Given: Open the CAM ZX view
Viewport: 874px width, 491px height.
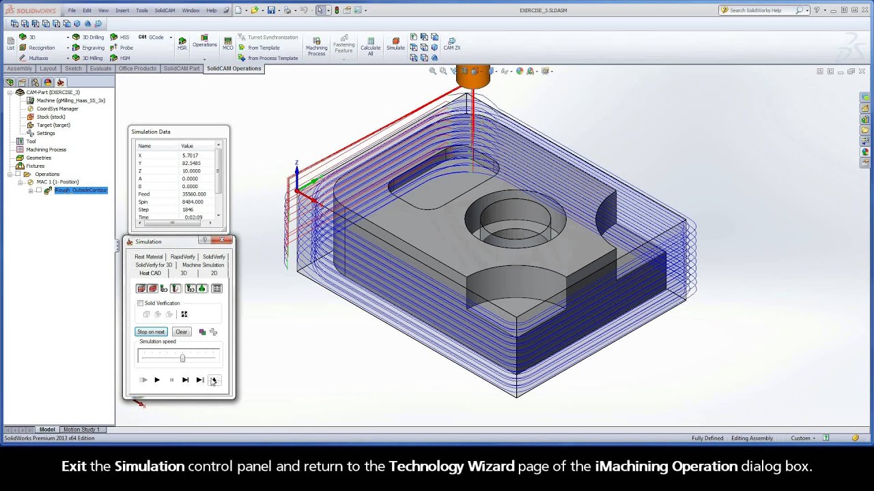Looking at the screenshot, I should coord(452,44).
